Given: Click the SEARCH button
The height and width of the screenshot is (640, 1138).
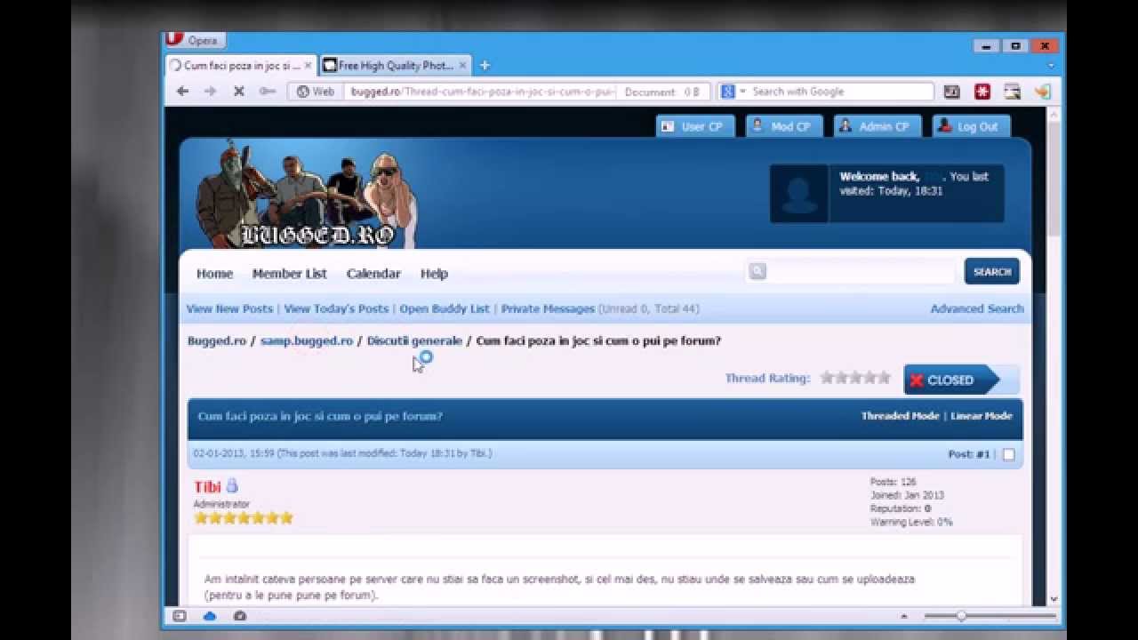Looking at the screenshot, I should coord(992,272).
